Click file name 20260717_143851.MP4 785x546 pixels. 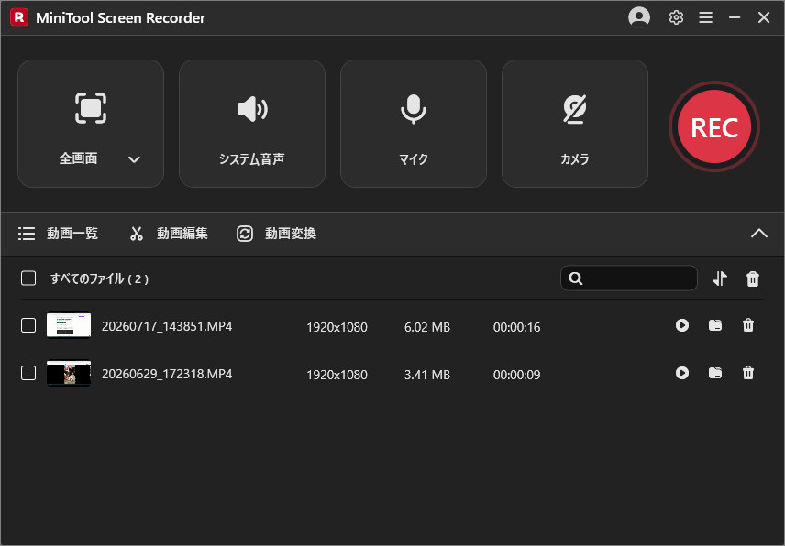167,326
